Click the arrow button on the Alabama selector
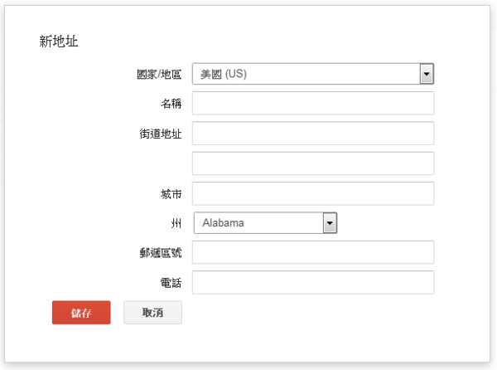Screen dimensions: 497x370 click(330, 222)
